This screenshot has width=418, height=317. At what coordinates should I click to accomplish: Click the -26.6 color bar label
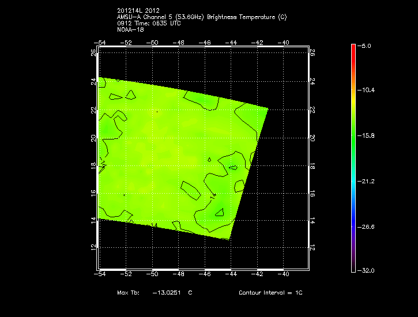point(367,227)
